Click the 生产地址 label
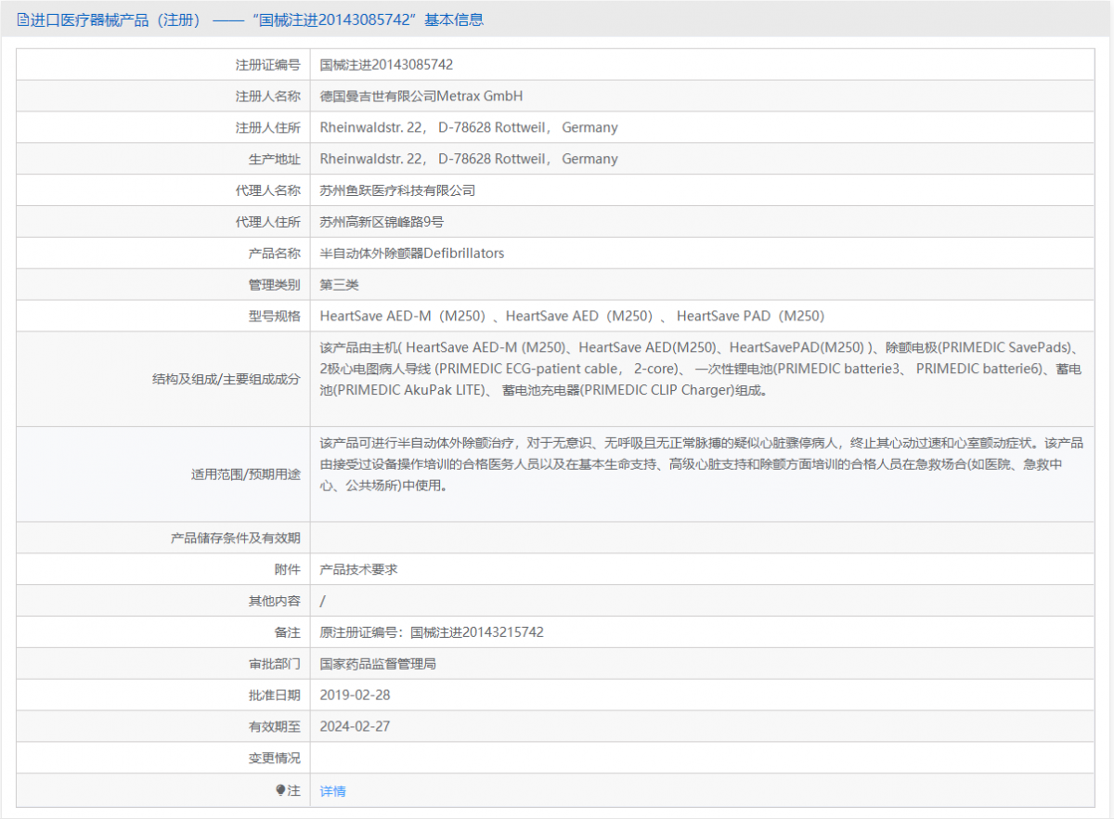The height and width of the screenshot is (819, 1114). coord(275,159)
